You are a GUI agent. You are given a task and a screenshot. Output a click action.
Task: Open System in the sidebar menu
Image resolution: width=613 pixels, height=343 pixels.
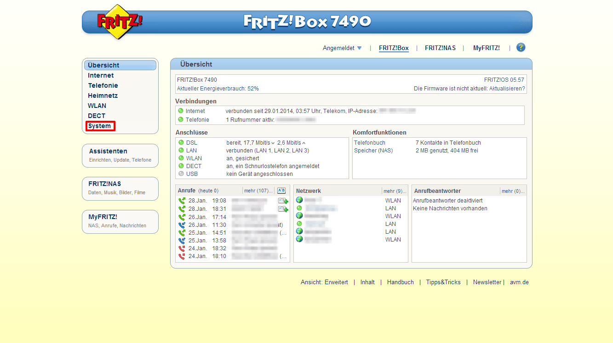100,126
